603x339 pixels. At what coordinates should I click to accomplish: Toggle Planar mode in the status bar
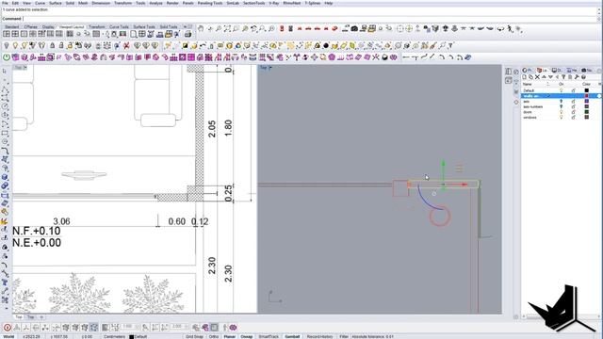230,337
